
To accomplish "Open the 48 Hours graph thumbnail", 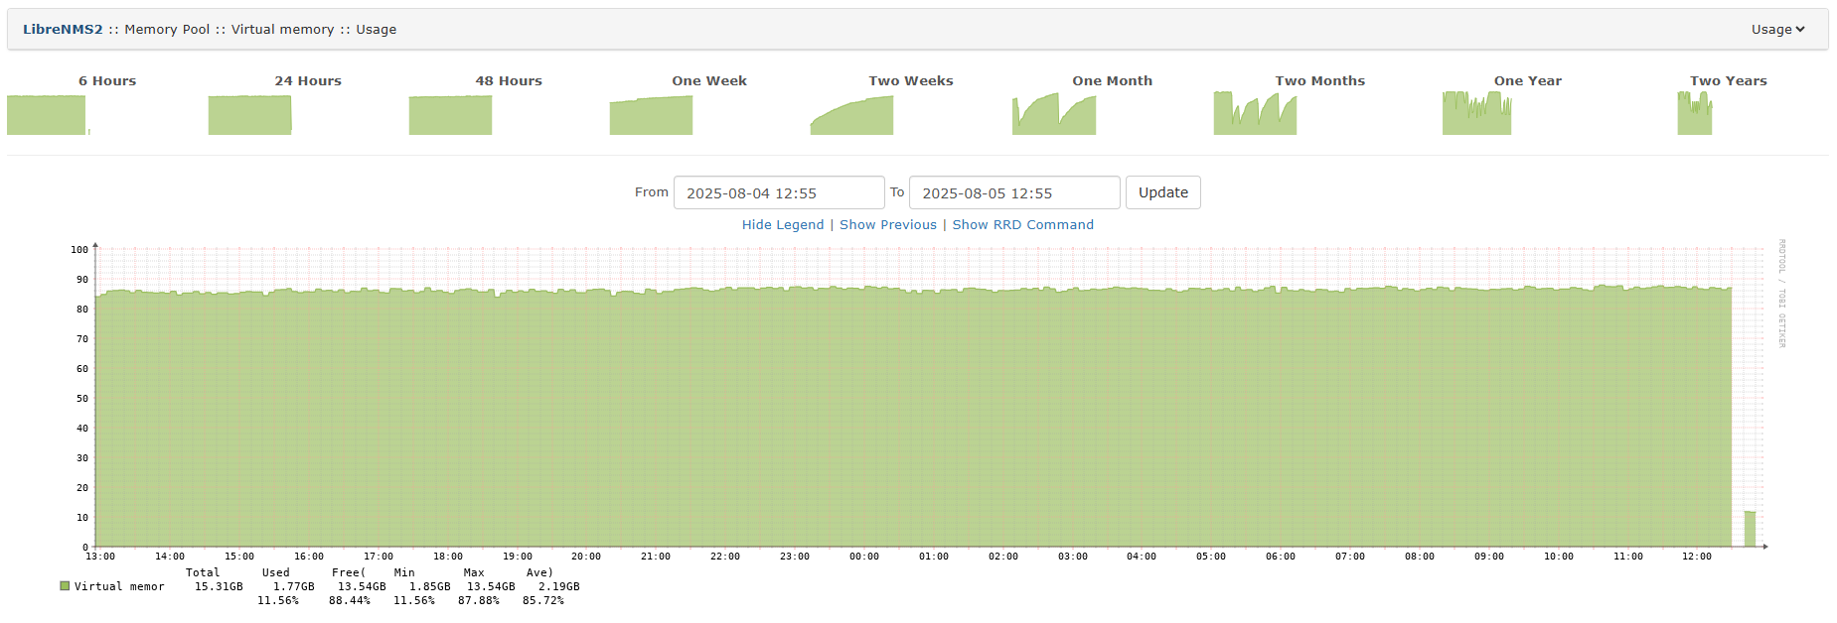I will click(450, 114).
